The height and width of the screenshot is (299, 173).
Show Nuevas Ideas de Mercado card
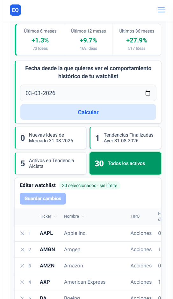[50, 138]
